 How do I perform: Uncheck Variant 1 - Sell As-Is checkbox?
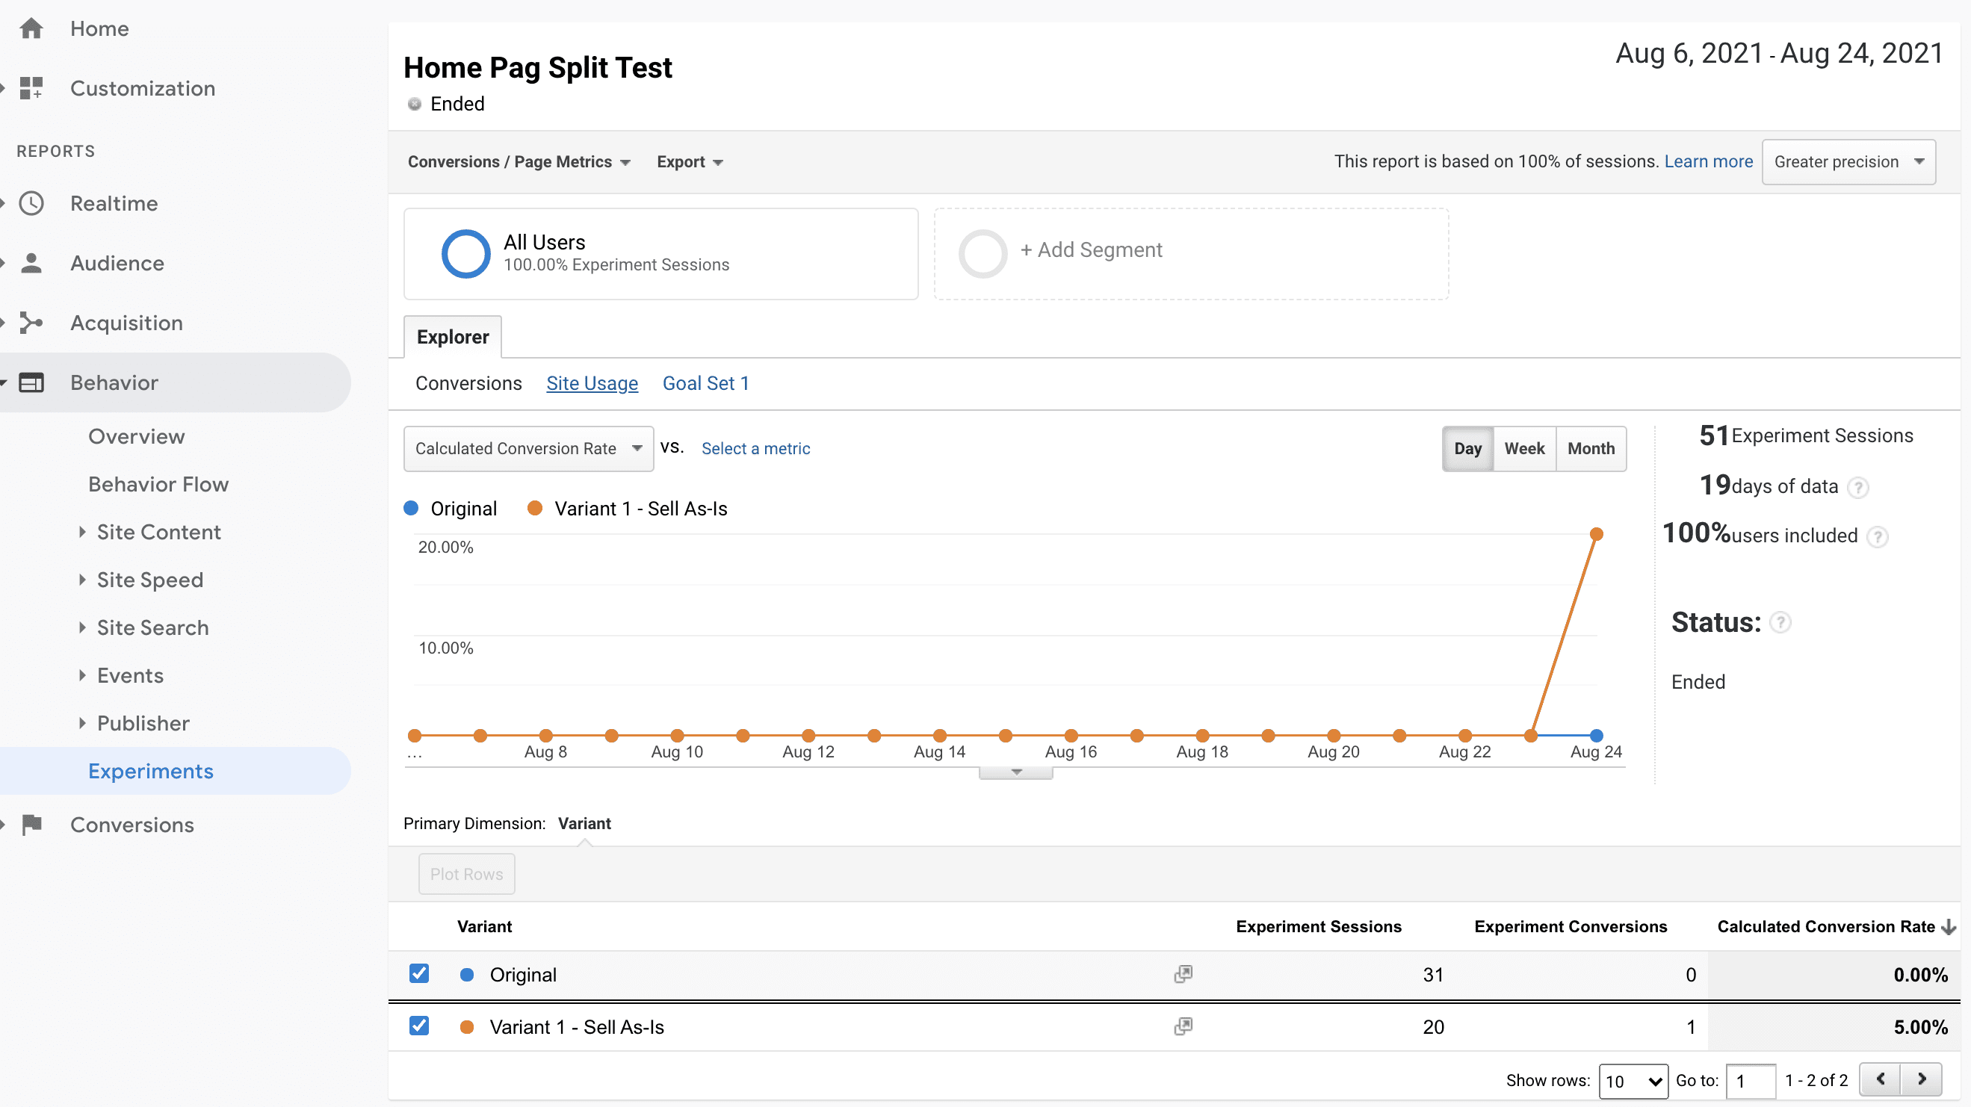[x=418, y=1026]
